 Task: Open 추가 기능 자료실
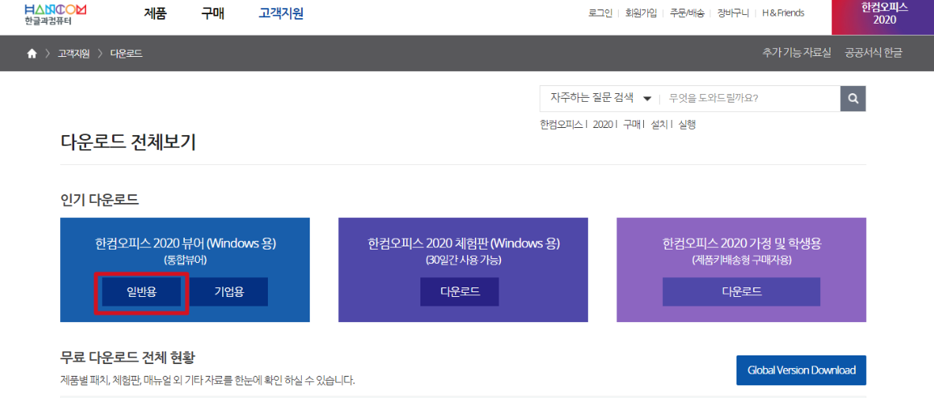click(x=797, y=53)
